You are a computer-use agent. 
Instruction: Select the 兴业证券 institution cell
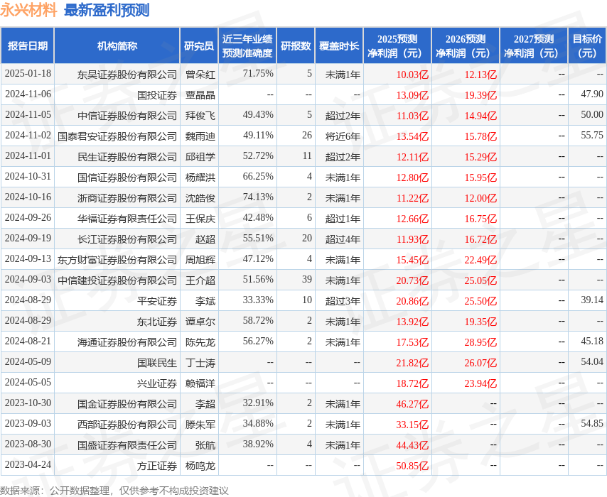[157, 383]
